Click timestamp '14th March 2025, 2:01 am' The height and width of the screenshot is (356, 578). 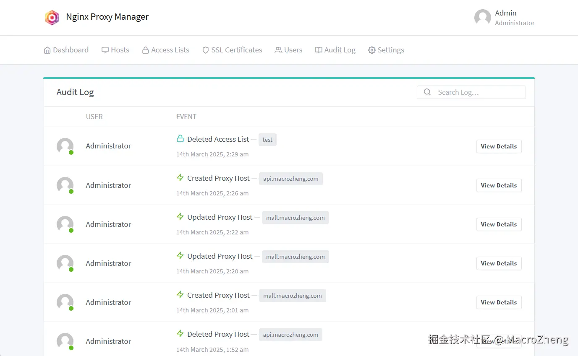point(212,310)
